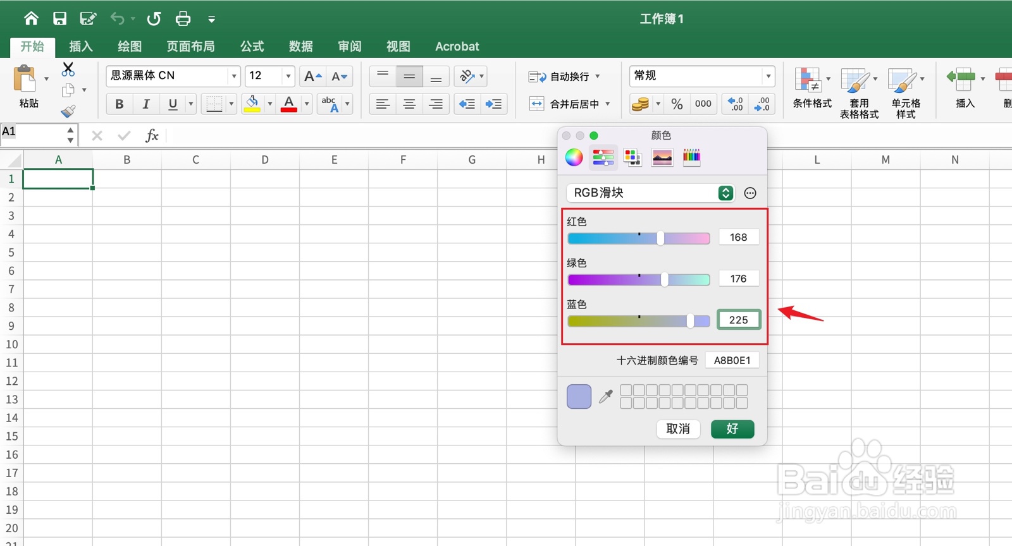Open 套用表格格式 table format gallery
Viewport: 1012px width, 546px height.
click(859, 93)
